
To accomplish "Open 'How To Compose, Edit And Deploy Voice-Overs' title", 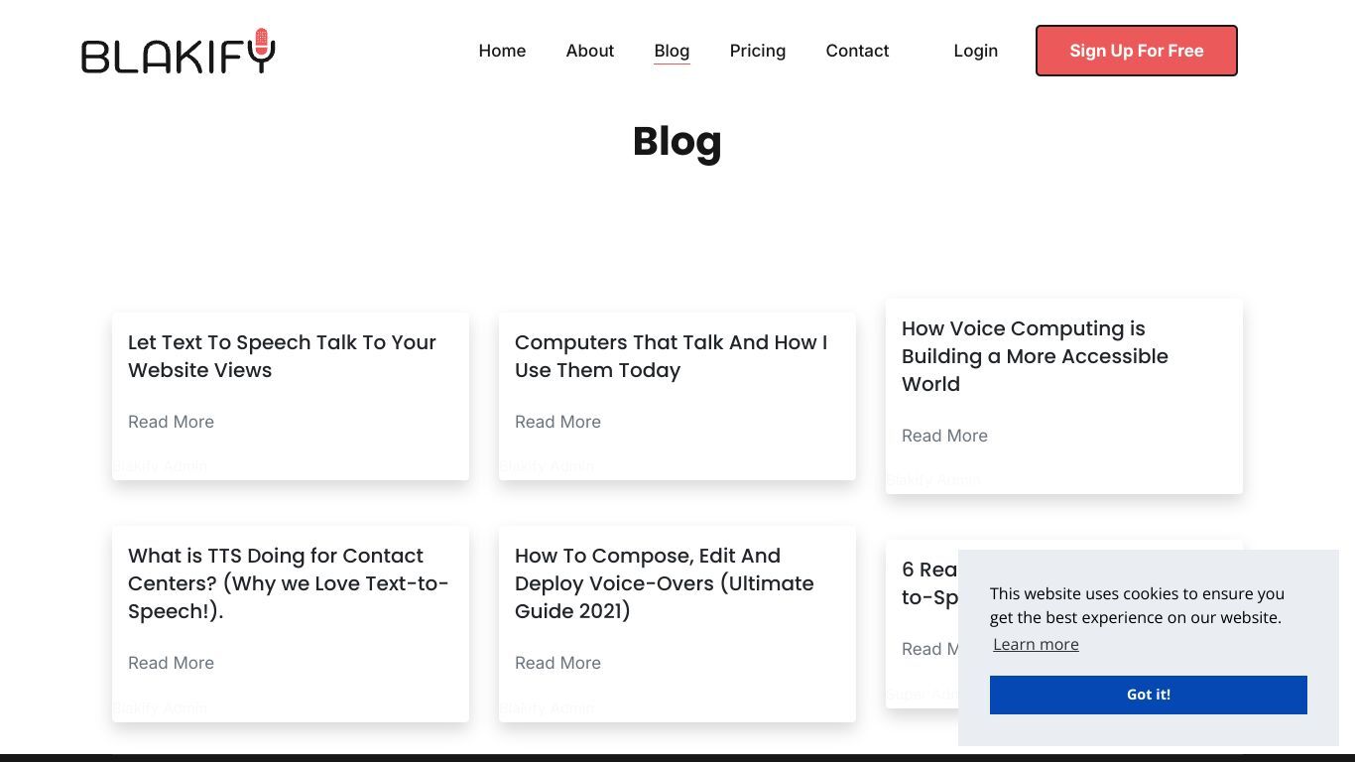I will [x=665, y=583].
